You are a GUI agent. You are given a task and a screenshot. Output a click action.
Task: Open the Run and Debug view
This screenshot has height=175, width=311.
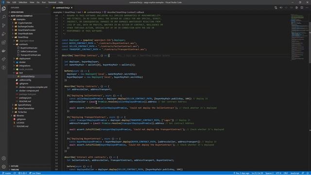pyautogui.click(x=4, y=34)
